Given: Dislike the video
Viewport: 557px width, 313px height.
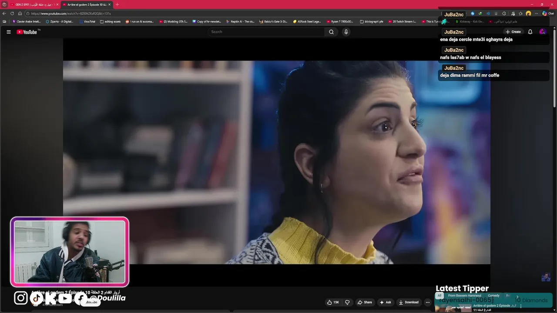Looking at the screenshot, I should [347, 302].
